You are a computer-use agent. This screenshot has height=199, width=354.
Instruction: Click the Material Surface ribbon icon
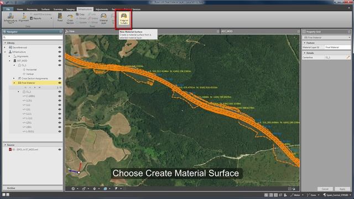[x=124, y=19]
